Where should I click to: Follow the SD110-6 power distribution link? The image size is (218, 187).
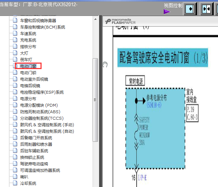[x=154, y=105]
